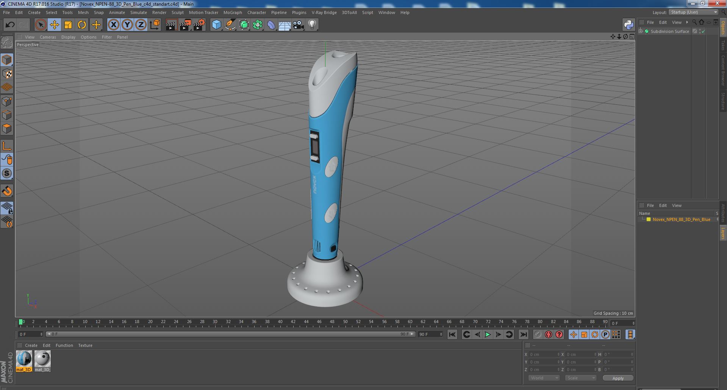The height and width of the screenshot is (390, 727).
Task: Toggle parameter keyframe recording icon
Action: click(x=605, y=334)
